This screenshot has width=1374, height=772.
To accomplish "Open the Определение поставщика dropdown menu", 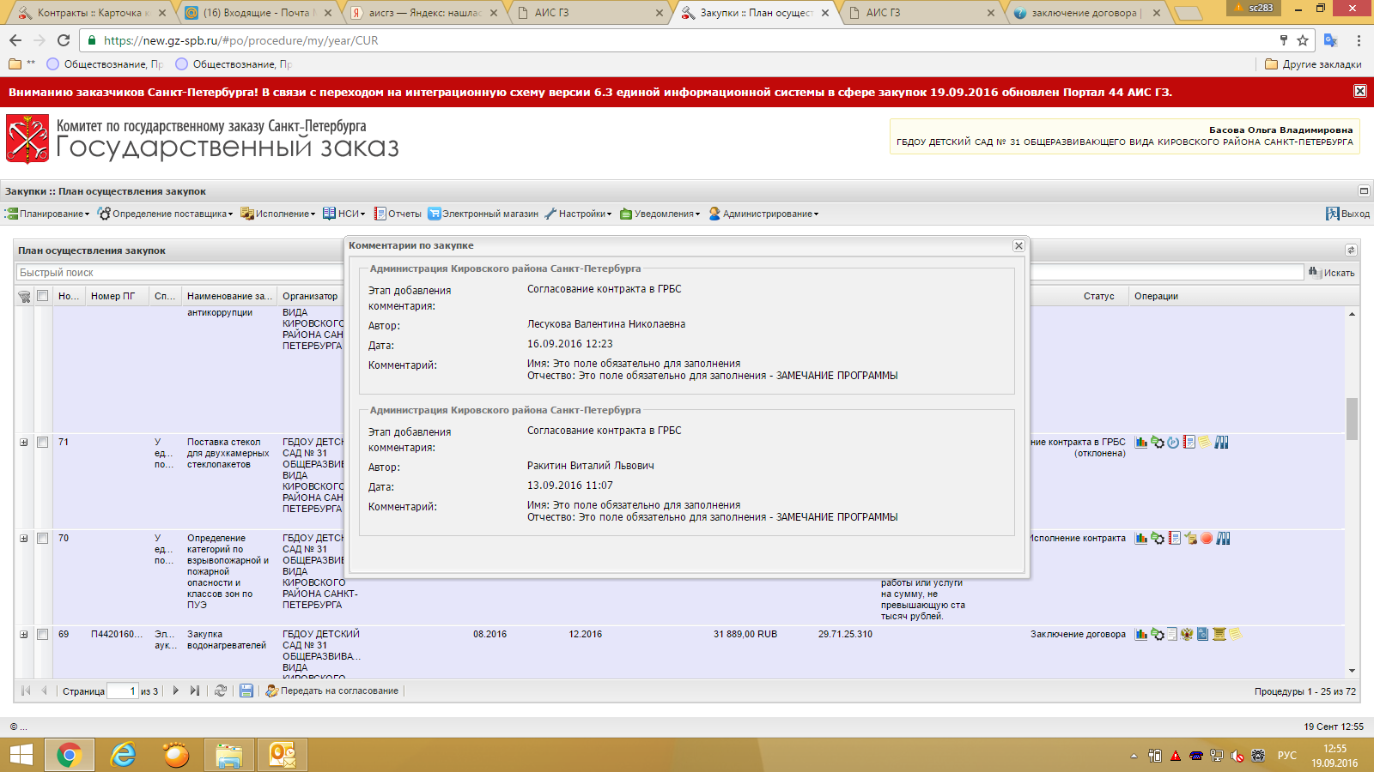I will click(x=166, y=214).
